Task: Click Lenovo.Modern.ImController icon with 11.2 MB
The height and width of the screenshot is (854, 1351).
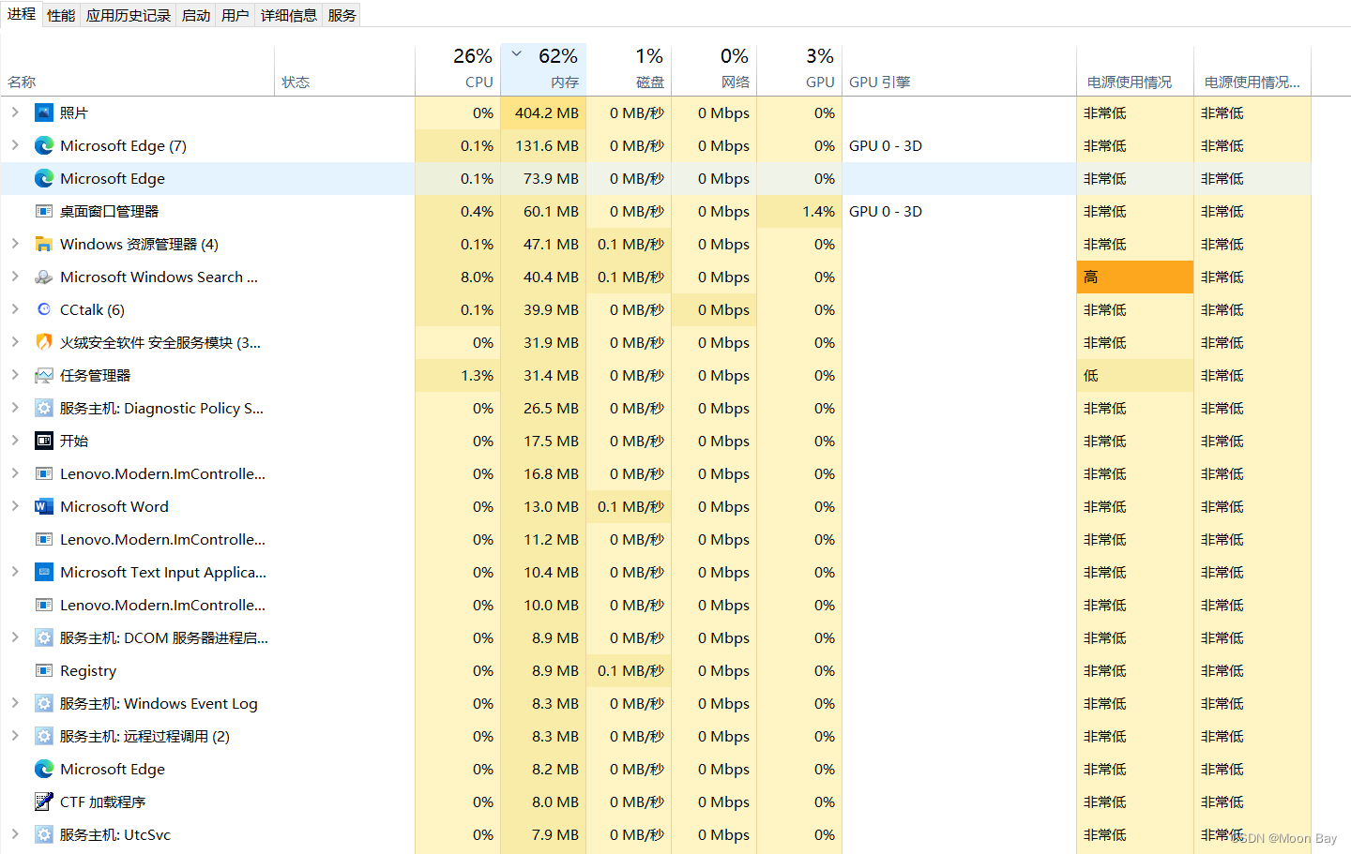Action: pyautogui.click(x=43, y=539)
